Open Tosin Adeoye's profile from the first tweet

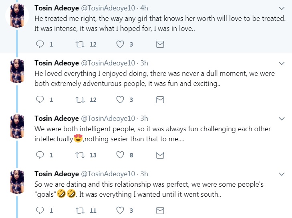(x=56, y=8)
